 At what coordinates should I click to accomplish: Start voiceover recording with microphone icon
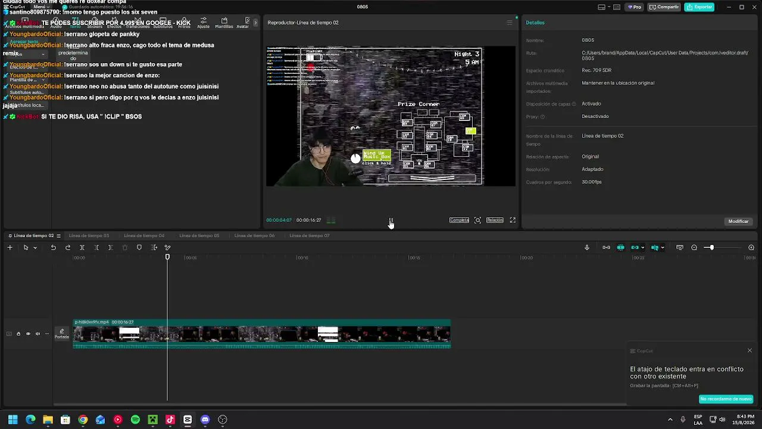click(x=586, y=247)
